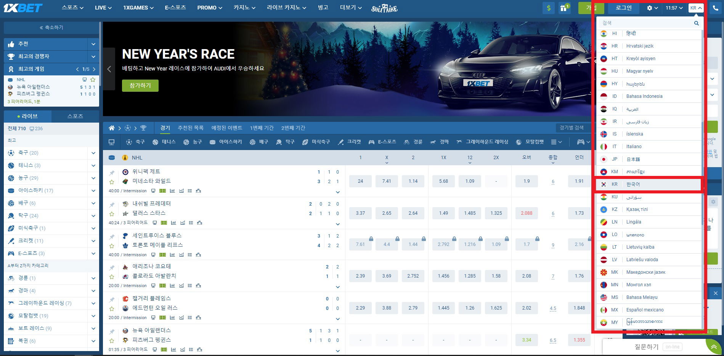Click the language search field
724x356 pixels.
(x=646, y=23)
